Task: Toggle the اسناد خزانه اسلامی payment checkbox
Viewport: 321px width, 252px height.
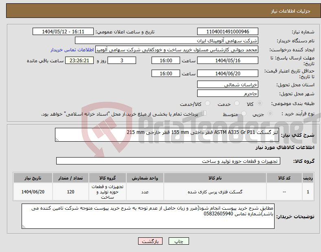Action: point(204,113)
